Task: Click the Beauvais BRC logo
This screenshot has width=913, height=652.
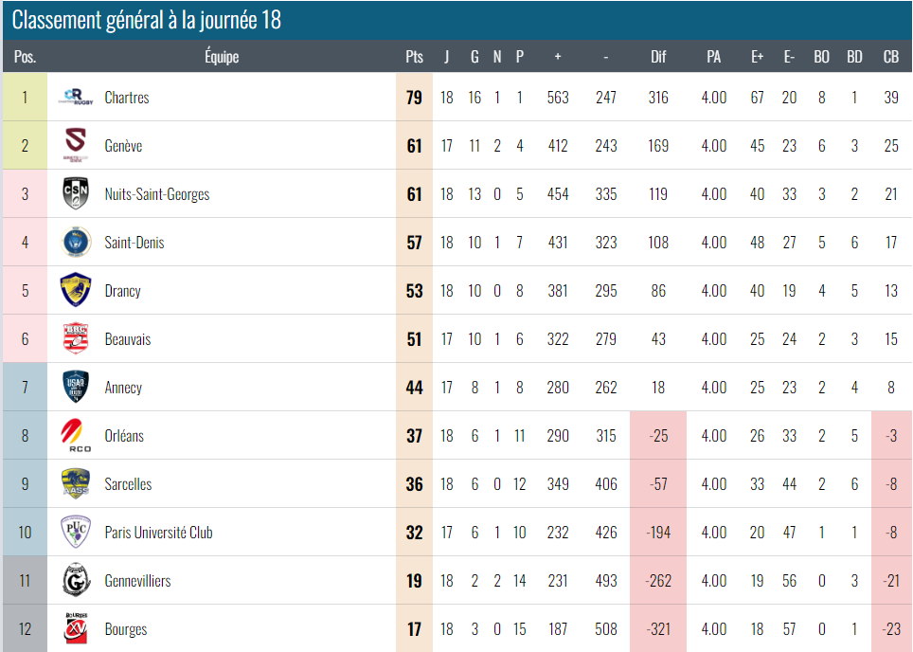Action: [76, 338]
